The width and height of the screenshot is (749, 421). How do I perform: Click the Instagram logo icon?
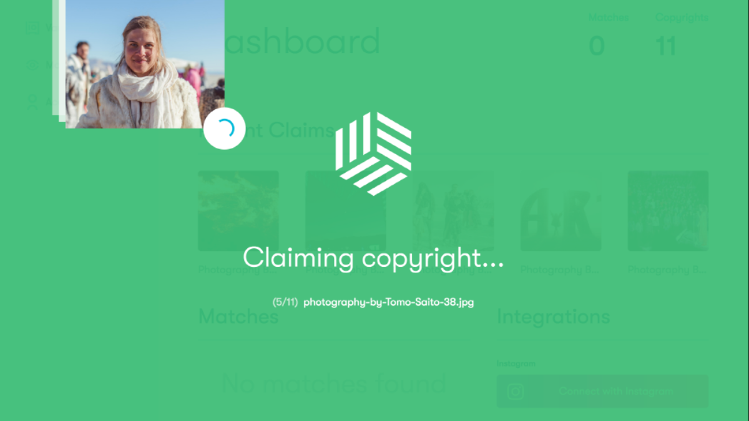coord(515,391)
